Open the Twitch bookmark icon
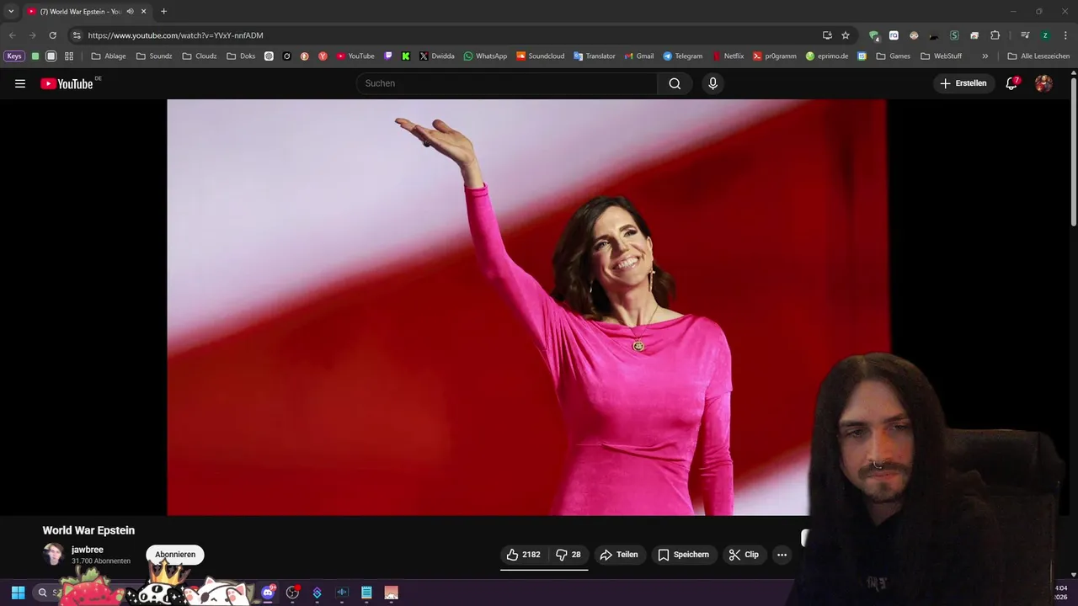The height and width of the screenshot is (606, 1078). click(x=388, y=56)
